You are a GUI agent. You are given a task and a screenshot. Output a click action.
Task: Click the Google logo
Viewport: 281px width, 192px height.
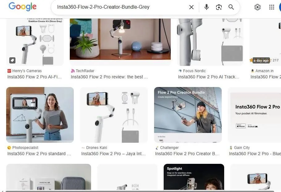click(23, 7)
